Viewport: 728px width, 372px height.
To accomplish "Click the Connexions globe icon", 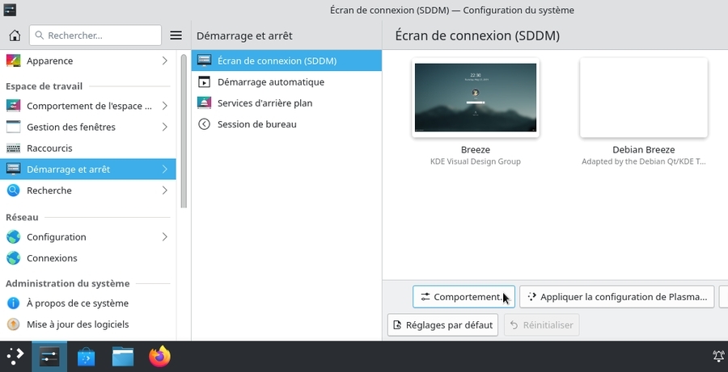I will [x=14, y=258].
